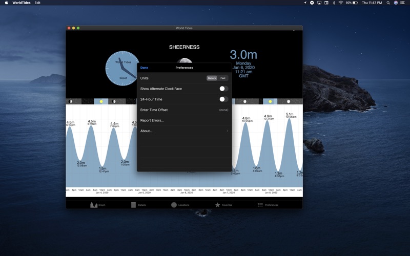Click Report Errors link
Viewport: 410px width, 256px height.
152,120
